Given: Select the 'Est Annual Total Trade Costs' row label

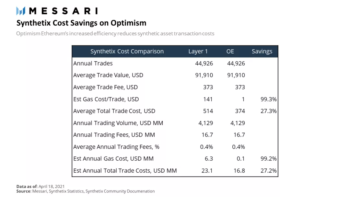Looking at the screenshot, I should (125, 171).
